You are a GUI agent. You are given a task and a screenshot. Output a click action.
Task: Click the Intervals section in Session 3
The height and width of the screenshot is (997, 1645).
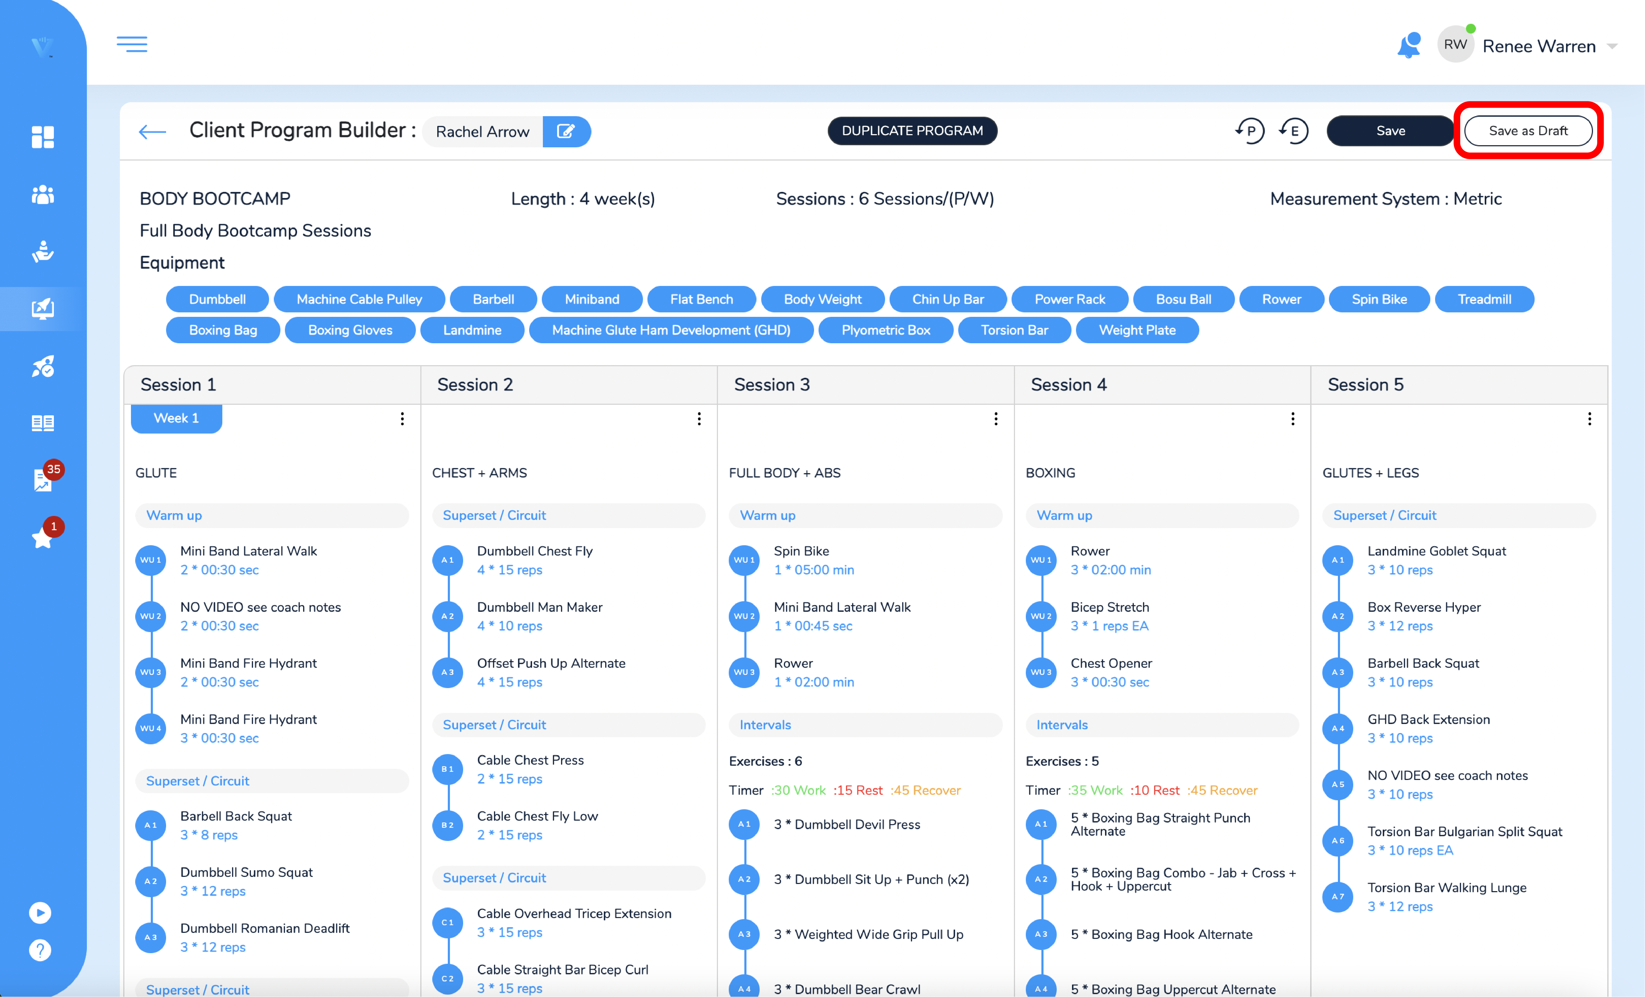point(866,725)
